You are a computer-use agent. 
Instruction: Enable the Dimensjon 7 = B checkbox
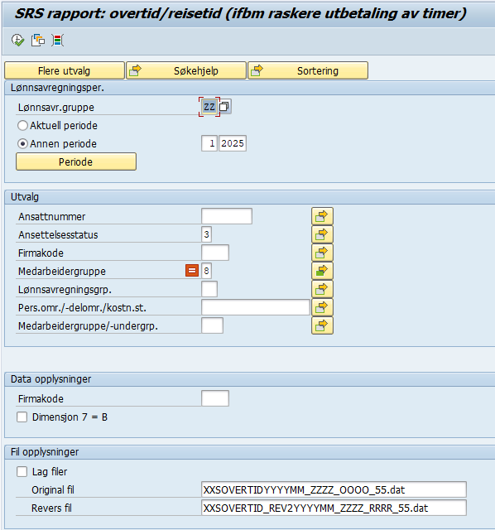coord(22,417)
